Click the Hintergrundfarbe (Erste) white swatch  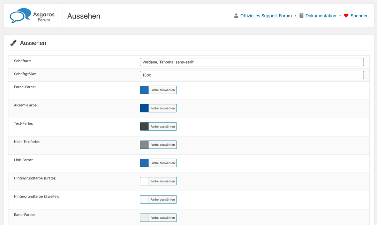tap(144, 181)
